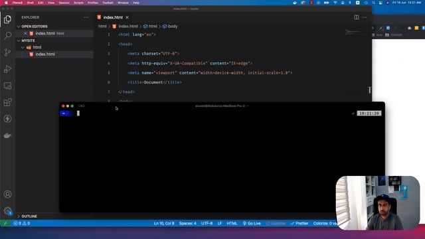
Task: Open the Wi-Fi menu in the macOS menu bar
Action: [x=335, y=3]
